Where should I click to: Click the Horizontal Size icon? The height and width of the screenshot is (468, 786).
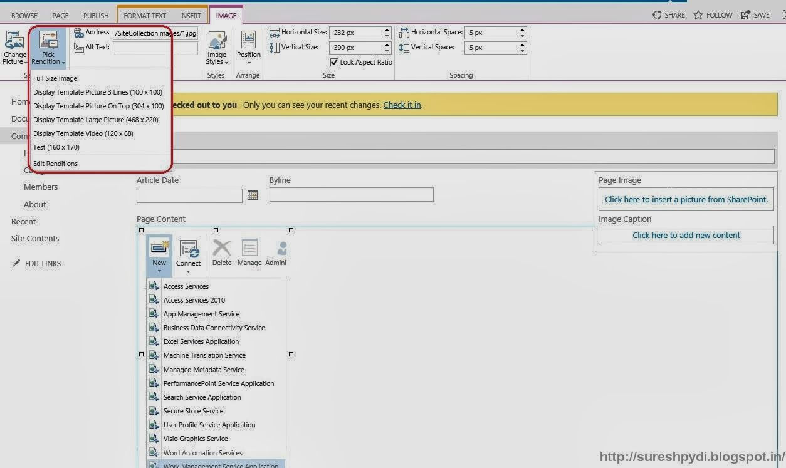pos(275,33)
